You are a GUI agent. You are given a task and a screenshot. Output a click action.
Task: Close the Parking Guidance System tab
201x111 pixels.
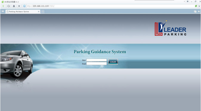pyautogui.click(x=38, y=12)
